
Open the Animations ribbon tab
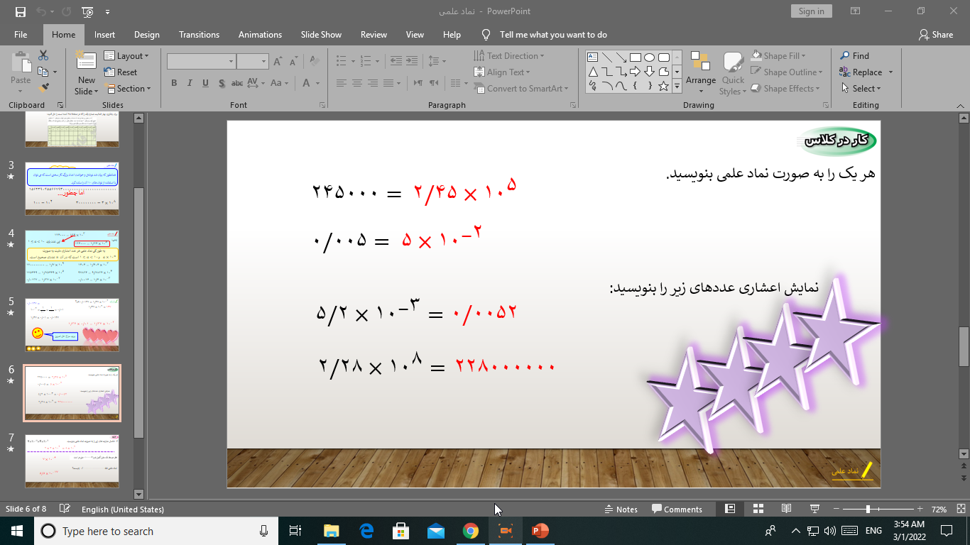260,35
